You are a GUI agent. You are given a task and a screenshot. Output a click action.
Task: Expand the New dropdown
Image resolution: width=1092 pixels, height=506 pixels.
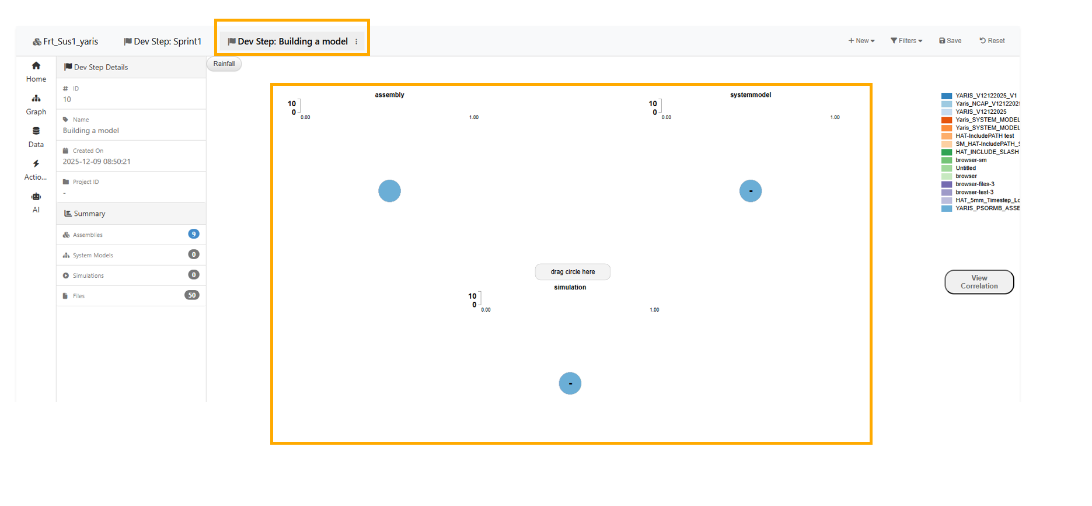tap(861, 41)
